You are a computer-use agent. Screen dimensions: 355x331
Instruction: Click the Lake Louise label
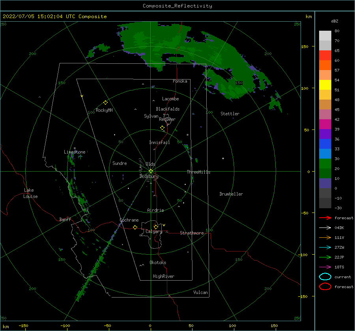(30, 193)
